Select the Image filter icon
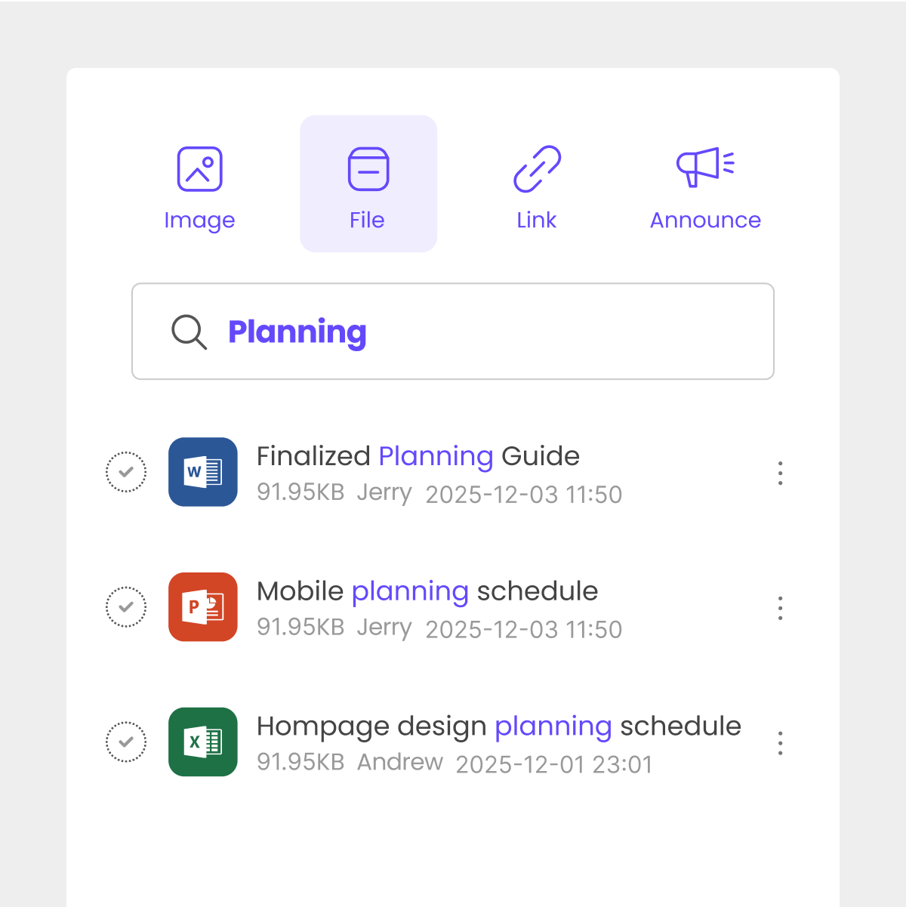The image size is (906, 907). click(199, 168)
